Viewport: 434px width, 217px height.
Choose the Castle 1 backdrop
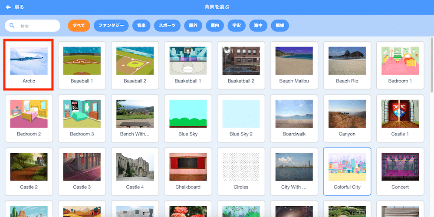[400, 118]
